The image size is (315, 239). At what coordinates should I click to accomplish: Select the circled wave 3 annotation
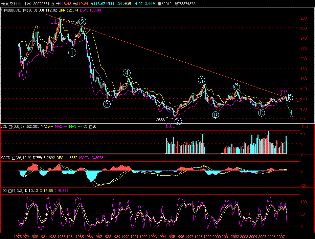[x=107, y=104]
